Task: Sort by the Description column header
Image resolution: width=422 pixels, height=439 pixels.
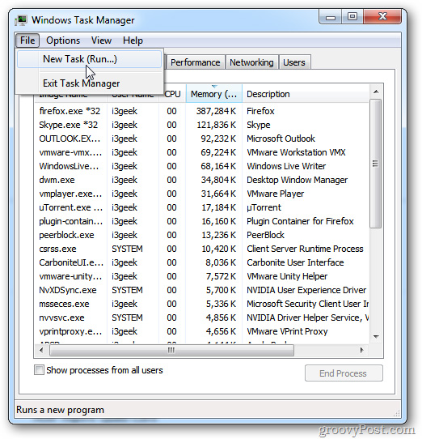Action: pyautogui.click(x=305, y=94)
